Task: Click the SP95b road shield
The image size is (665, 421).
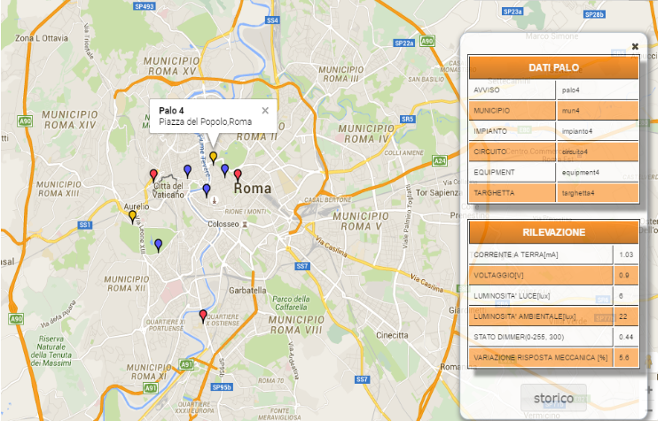Action: pyautogui.click(x=222, y=387)
